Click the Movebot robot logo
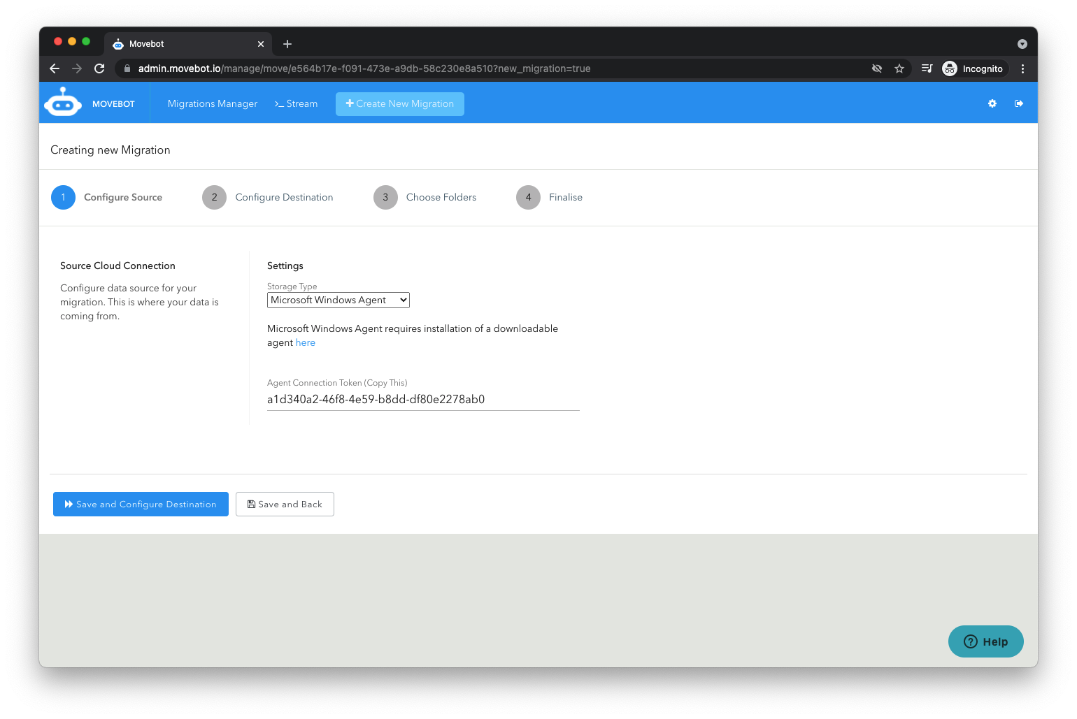The width and height of the screenshot is (1077, 719). click(63, 103)
